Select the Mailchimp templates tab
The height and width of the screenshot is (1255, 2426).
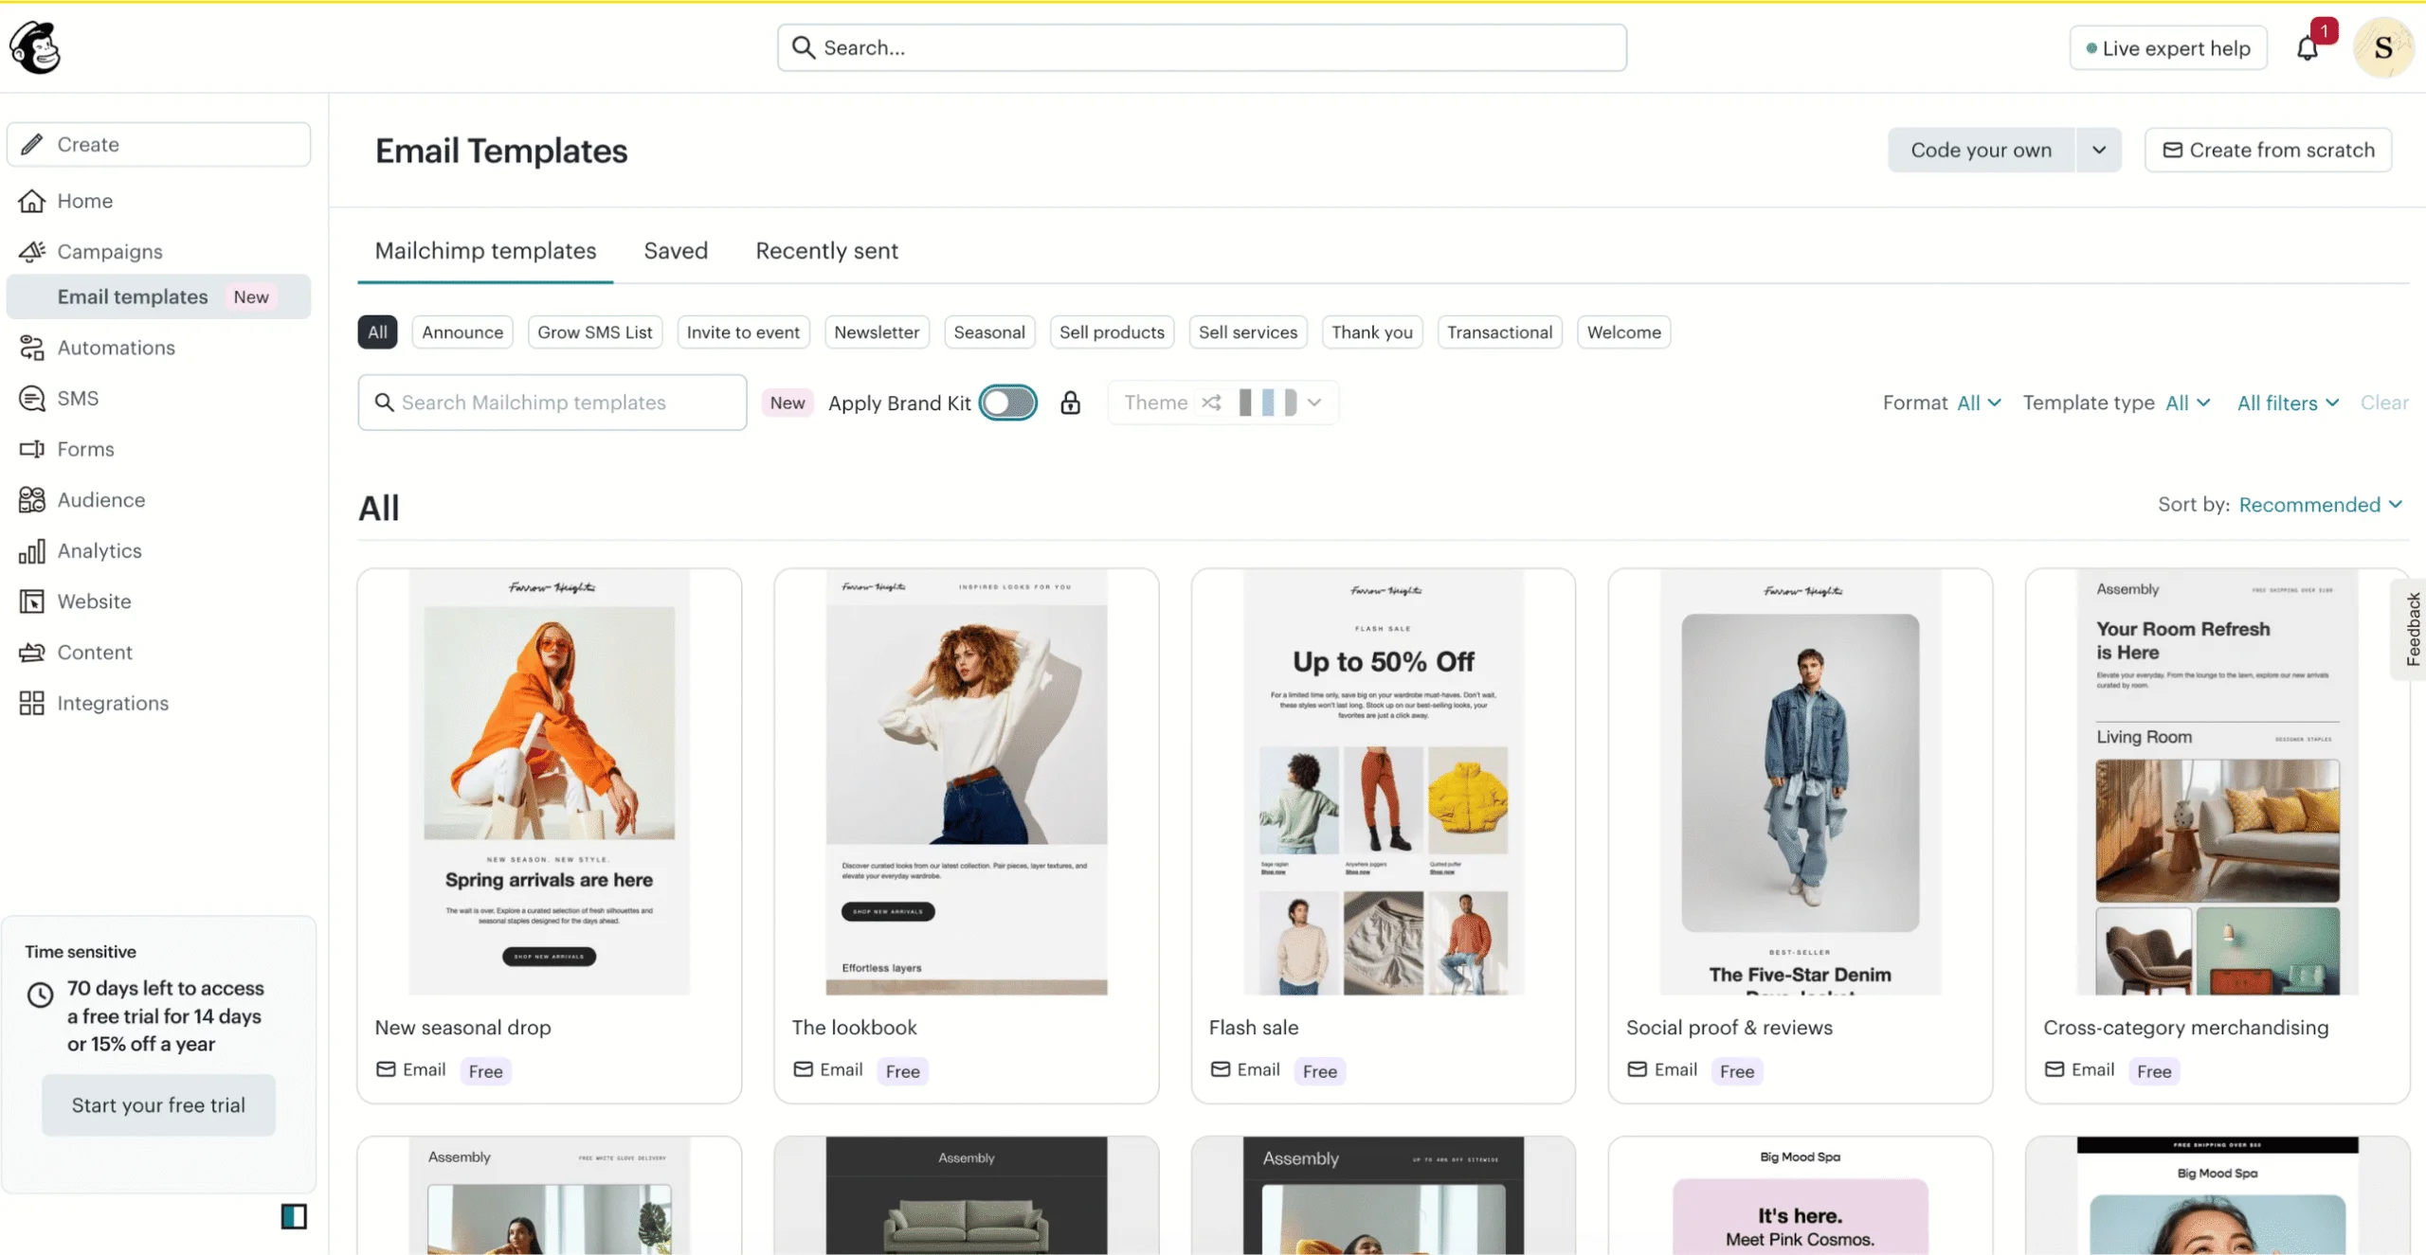pos(485,251)
